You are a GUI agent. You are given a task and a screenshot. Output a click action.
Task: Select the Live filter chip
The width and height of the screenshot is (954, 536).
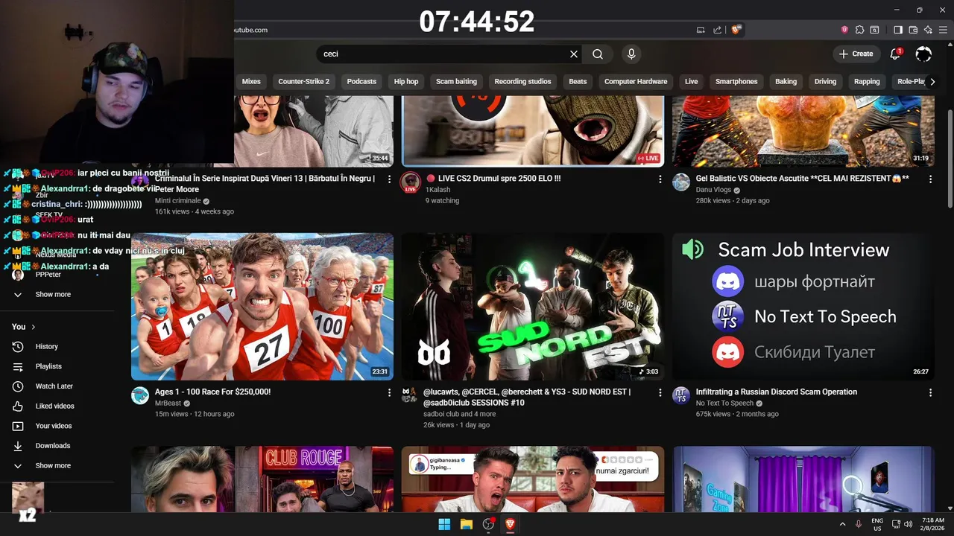click(x=692, y=81)
